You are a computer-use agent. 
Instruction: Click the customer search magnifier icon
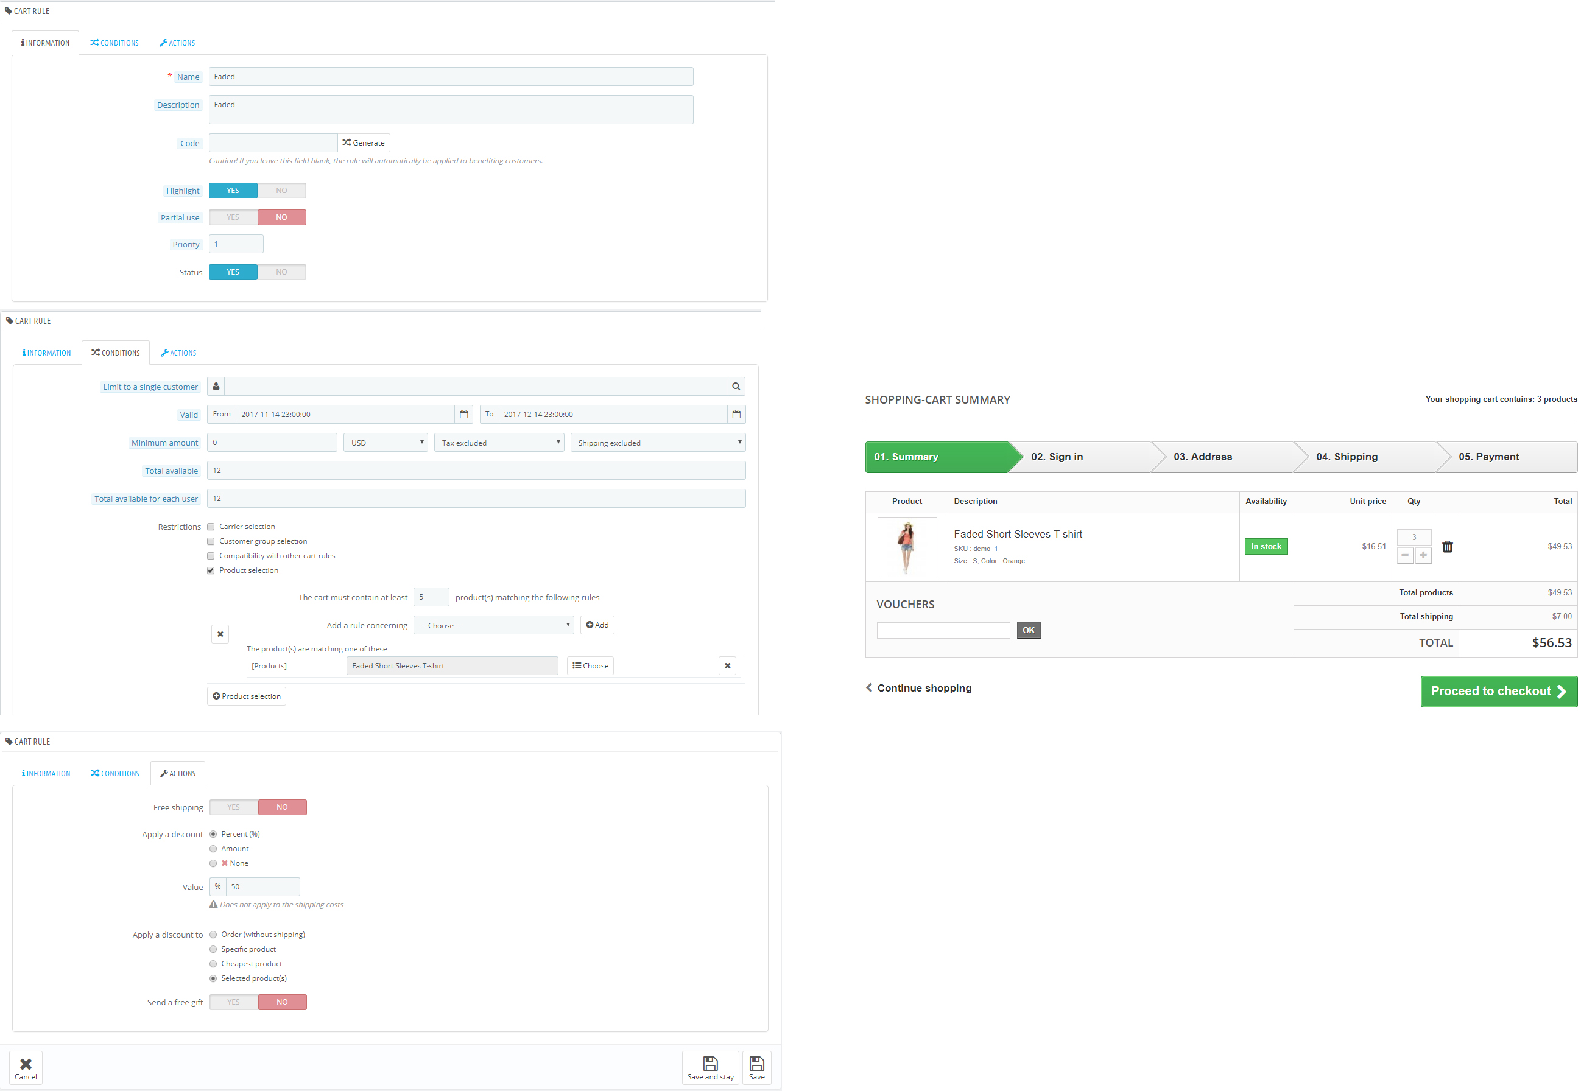click(x=736, y=387)
